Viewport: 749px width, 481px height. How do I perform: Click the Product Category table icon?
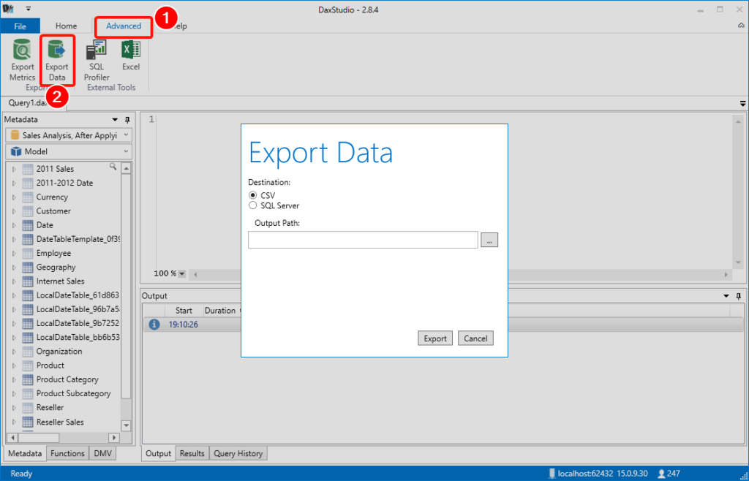pyautogui.click(x=28, y=380)
